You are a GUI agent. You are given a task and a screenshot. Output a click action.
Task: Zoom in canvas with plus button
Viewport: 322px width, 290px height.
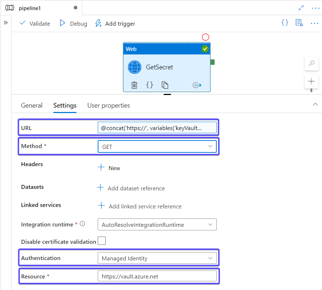[311, 81]
